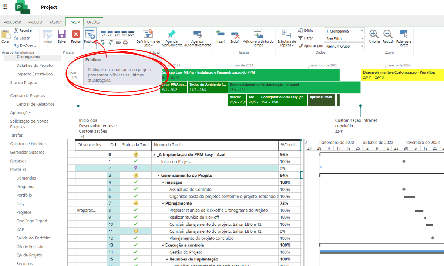Select yellow Desenvolvimento e Customização - Workflow timeline bar
Screen dimensions: 444x266
tap(403, 75)
